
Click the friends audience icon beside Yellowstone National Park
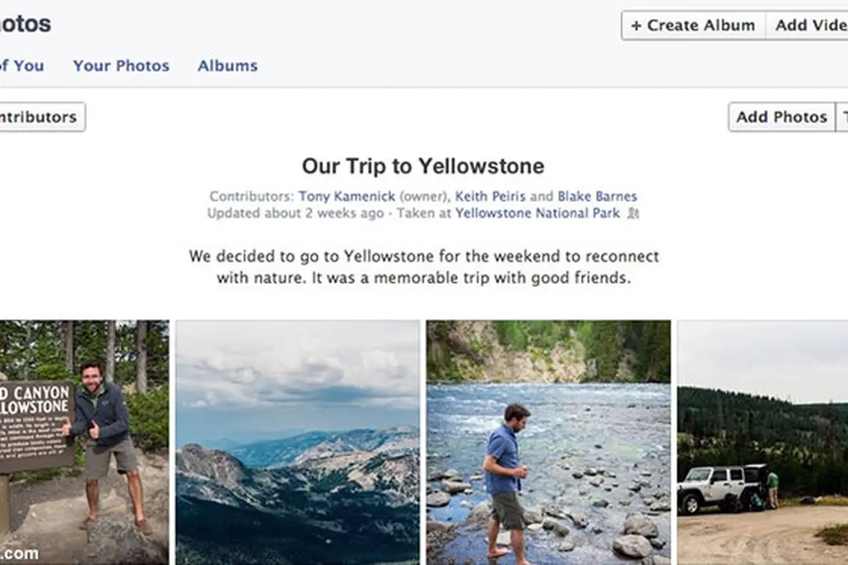633,213
